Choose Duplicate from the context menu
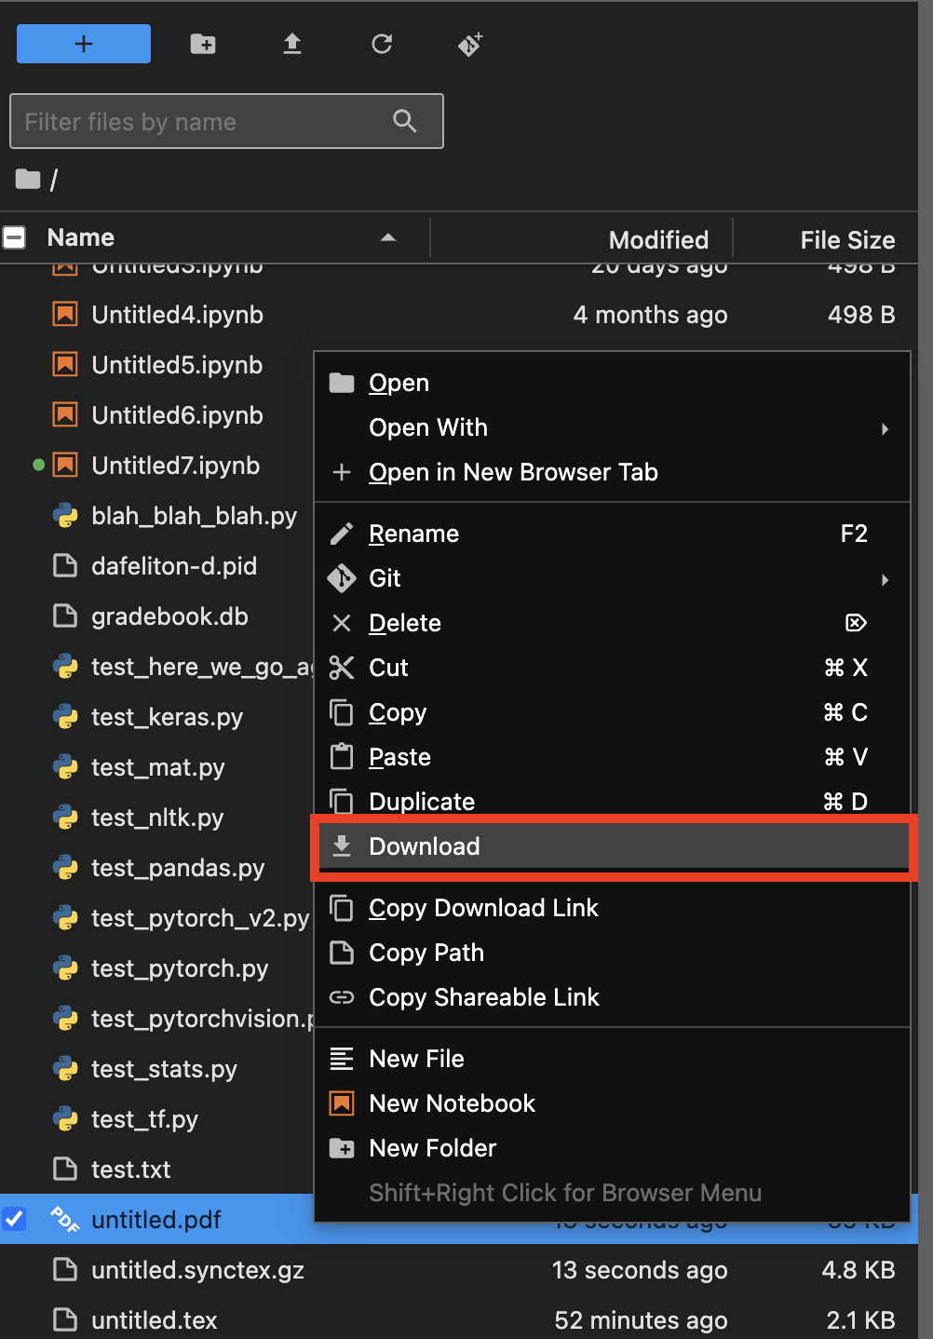The height and width of the screenshot is (1339, 933). pos(612,801)
